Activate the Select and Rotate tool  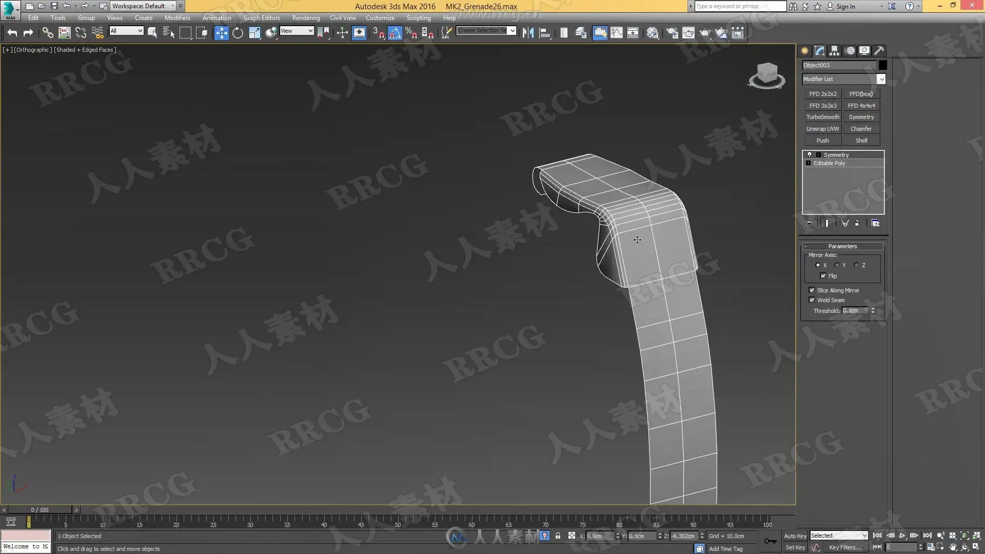(238, 33)
